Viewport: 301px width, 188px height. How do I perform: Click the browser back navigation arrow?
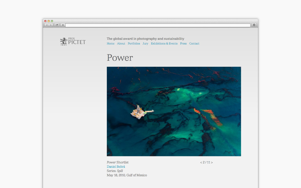(47, 25)
